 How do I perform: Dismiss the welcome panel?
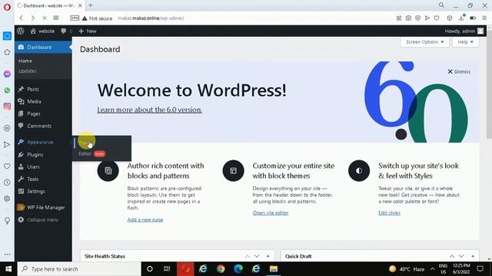pyautogui.click(x=459, y=71)
